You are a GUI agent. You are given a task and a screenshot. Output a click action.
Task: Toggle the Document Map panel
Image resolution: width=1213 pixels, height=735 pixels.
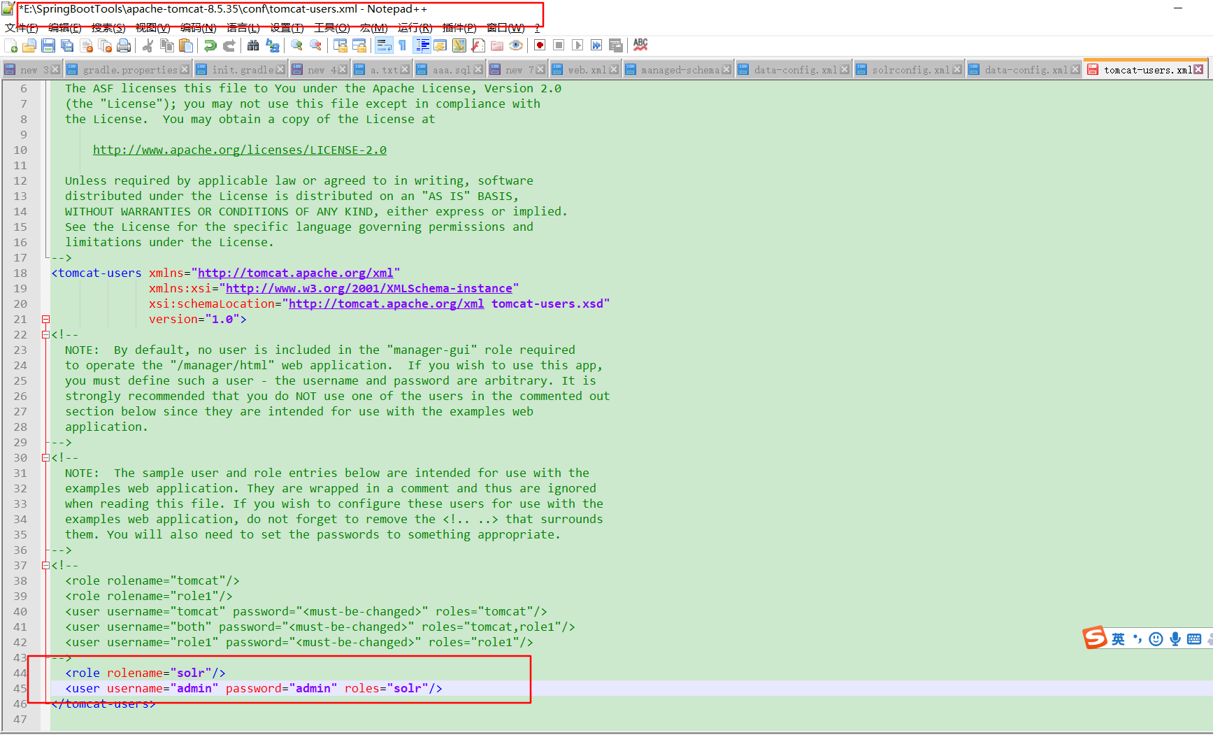point(459,46)
